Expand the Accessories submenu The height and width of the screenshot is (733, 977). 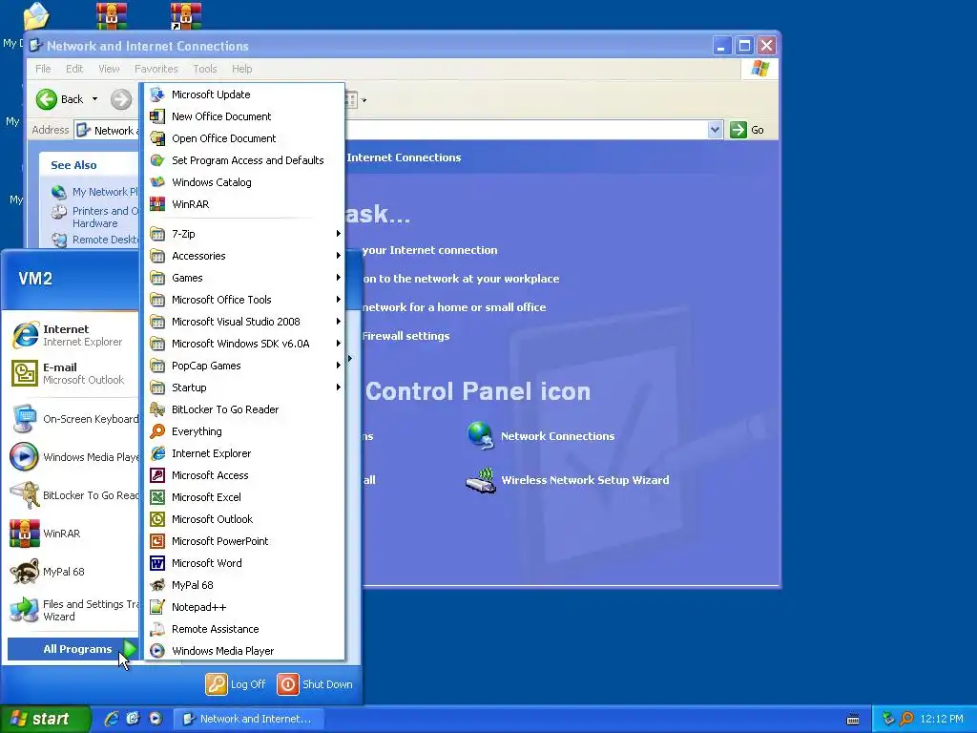click(x=245, y=256)
